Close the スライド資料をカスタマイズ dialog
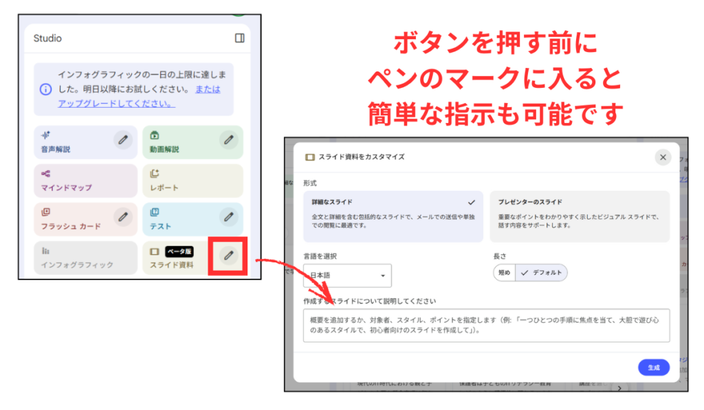This screenshot has width=704, height=410. click(x=663, y=157)
